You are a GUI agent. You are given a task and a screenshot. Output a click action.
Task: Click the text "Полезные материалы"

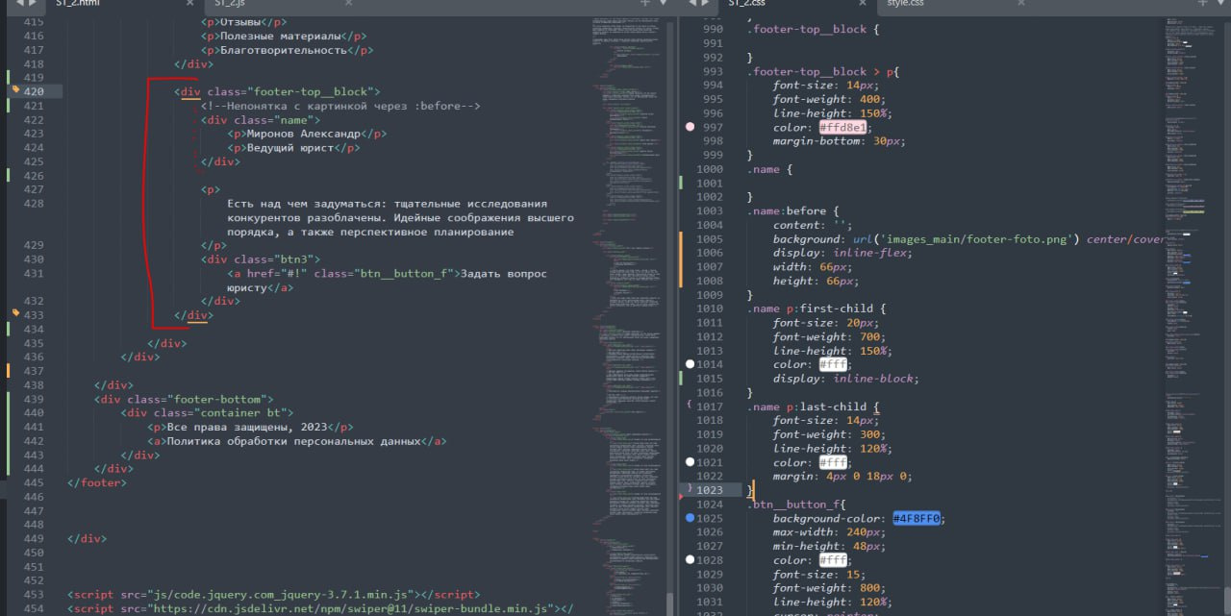pos(282,36)
